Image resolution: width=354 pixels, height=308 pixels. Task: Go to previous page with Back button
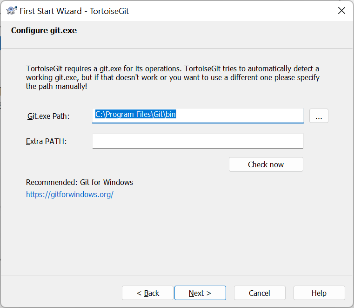[147, 293]
